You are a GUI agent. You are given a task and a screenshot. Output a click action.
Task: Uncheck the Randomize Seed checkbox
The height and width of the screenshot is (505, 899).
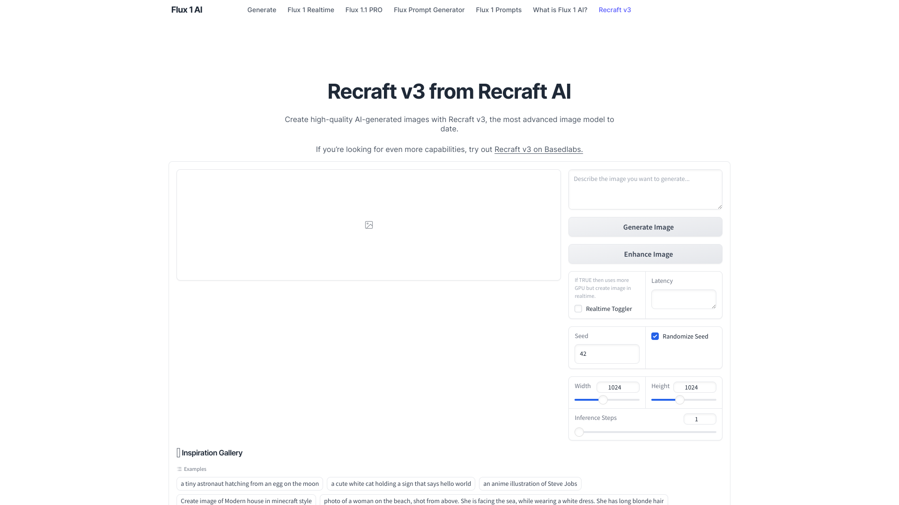[x=655, y=336]
